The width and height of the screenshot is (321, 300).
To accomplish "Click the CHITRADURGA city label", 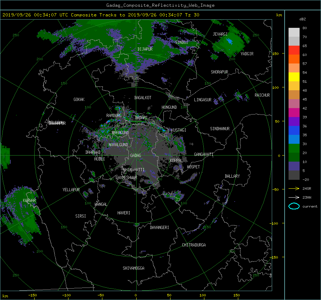I will click(x=194, y=245).
